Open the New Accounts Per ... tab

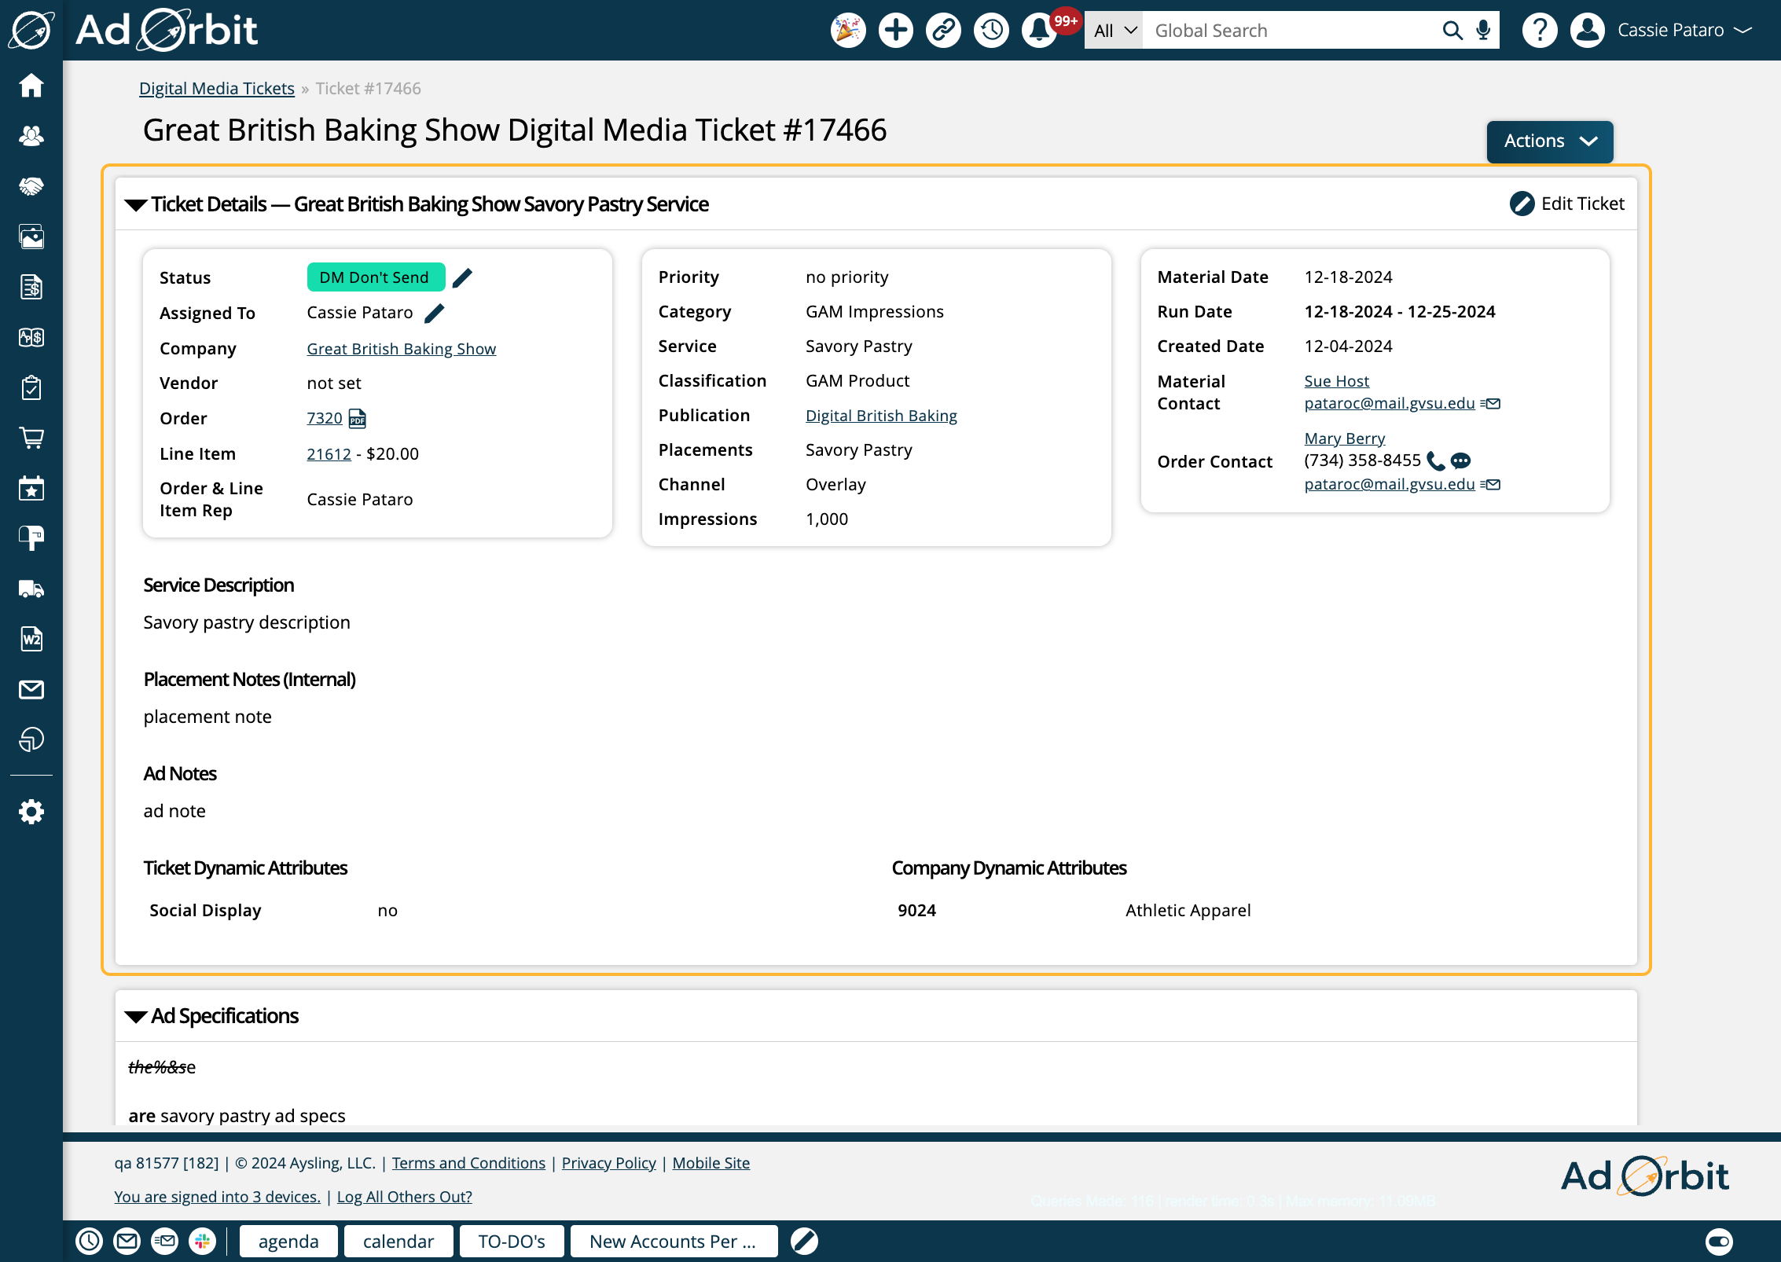pyautogui.click(x=674, y=1241)
